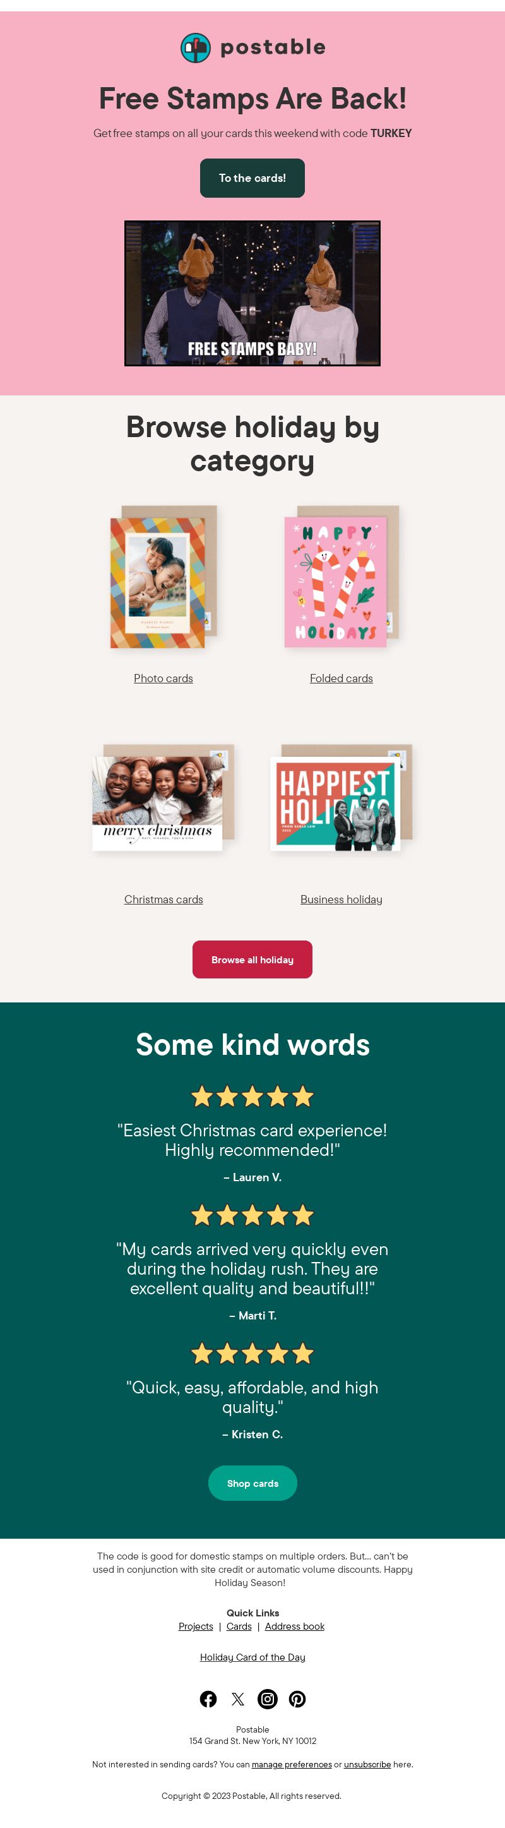Select the Happiest Holidays business card image
The width and height of the screenshot is (505, 1828).
(341, 797)
